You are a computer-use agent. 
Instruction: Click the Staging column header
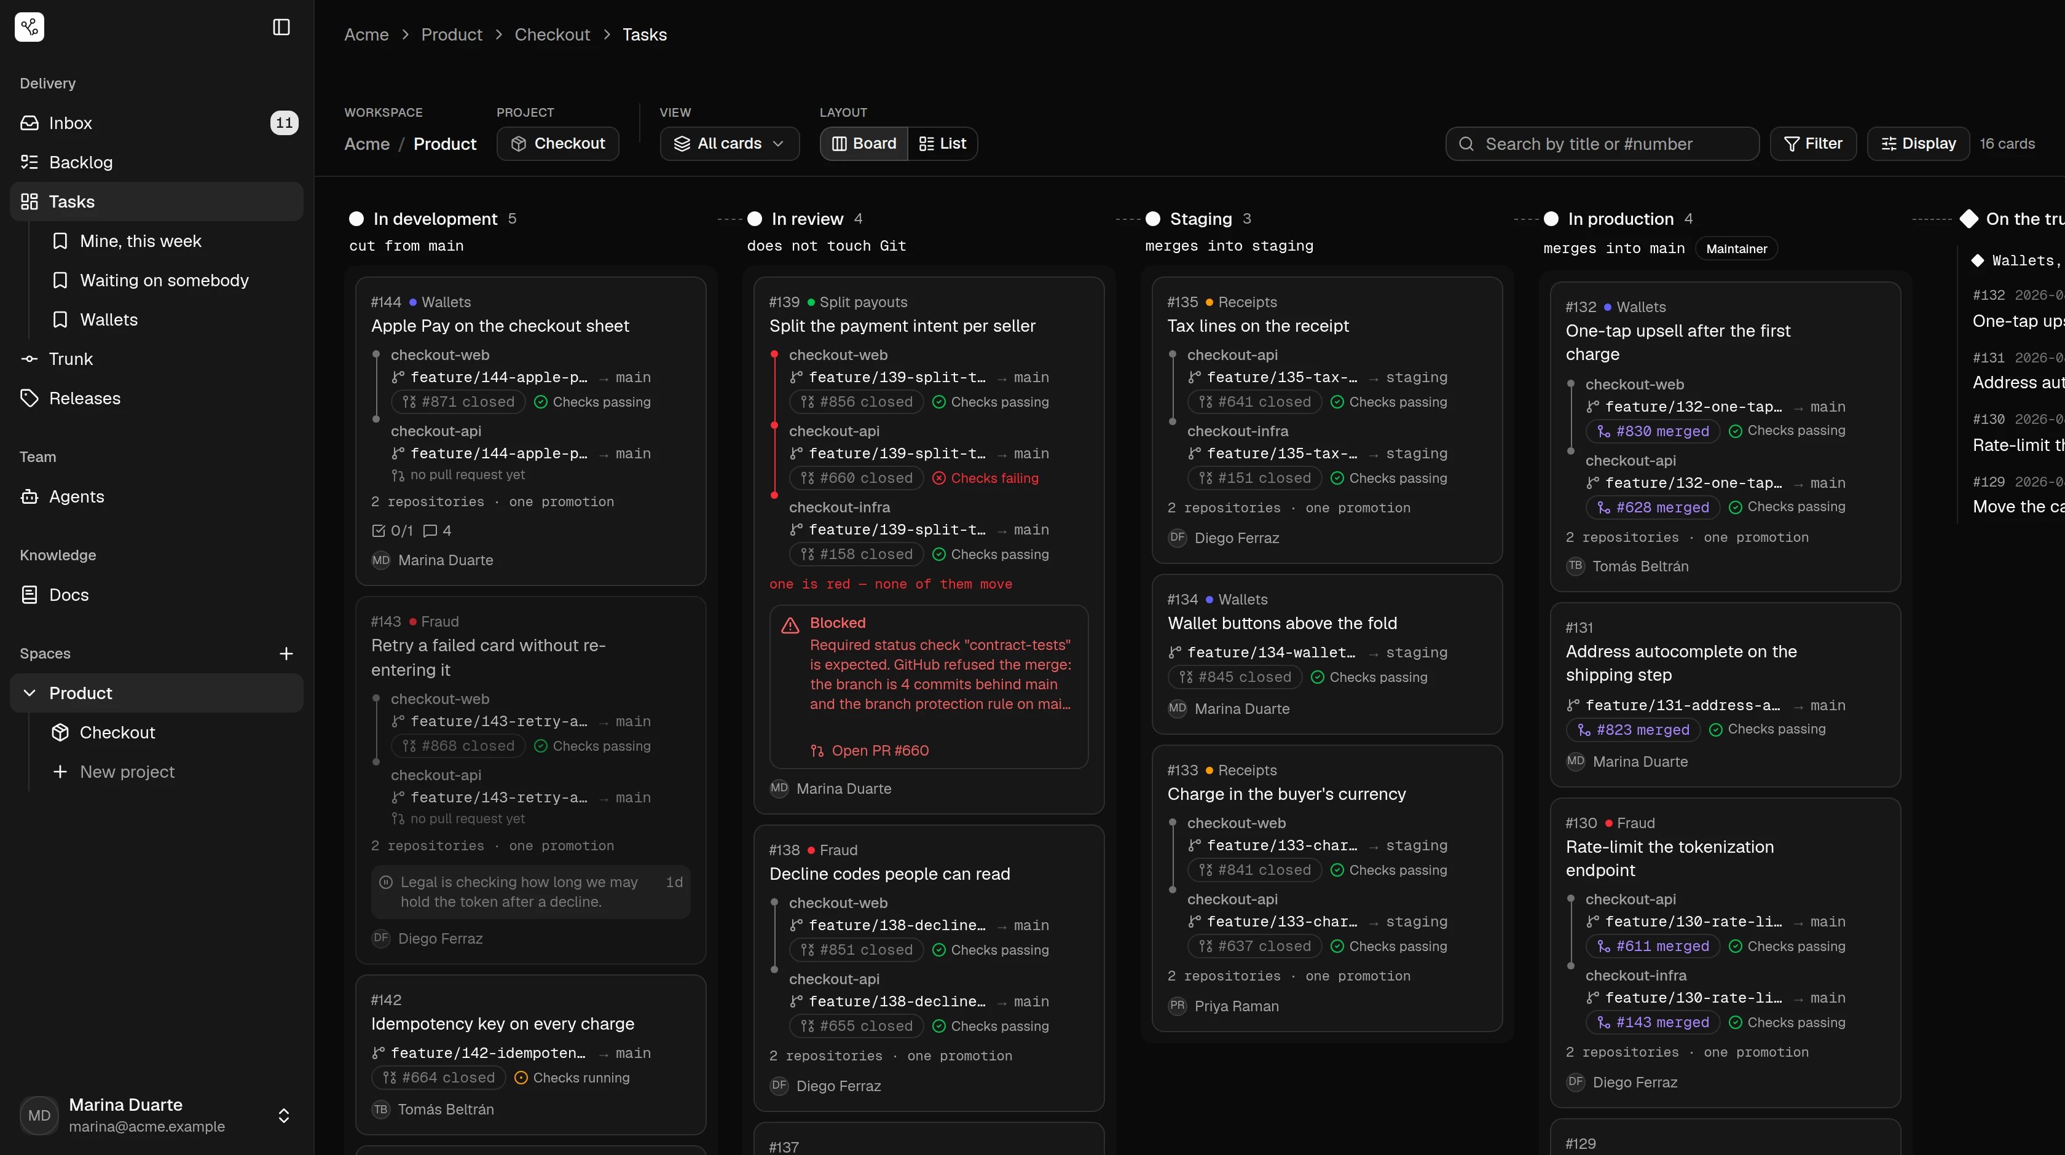tap(1199, 219)
